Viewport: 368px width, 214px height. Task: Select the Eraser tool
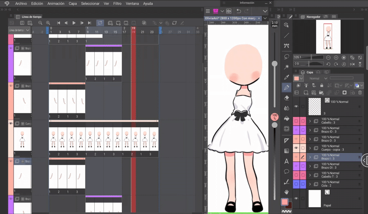[x=287, y=97]
